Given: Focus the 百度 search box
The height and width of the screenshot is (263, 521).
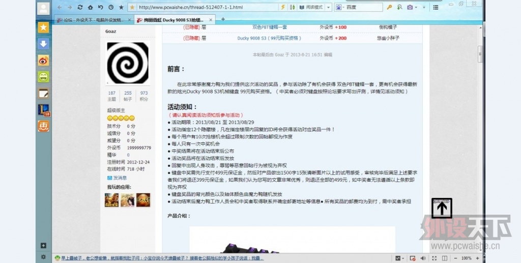Looking at the screenshot, I should [x=364, y=7].
